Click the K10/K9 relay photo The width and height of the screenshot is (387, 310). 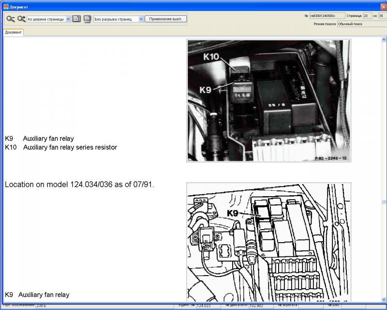269,101
